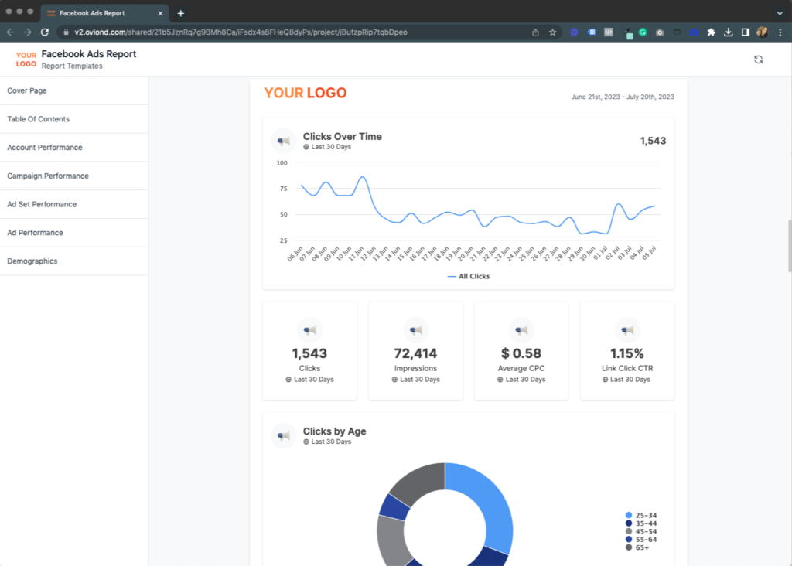Click the Clicks Over Time heading
792x566 pixels.
point(343,137)
